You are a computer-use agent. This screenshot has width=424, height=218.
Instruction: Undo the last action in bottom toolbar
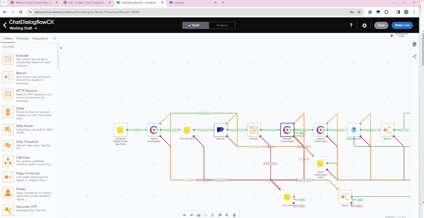point(184,215)
